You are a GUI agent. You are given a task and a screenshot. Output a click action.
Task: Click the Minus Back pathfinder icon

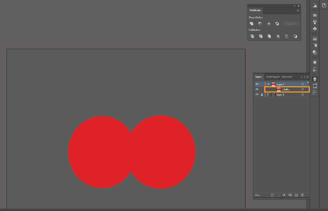click(295, 36)
